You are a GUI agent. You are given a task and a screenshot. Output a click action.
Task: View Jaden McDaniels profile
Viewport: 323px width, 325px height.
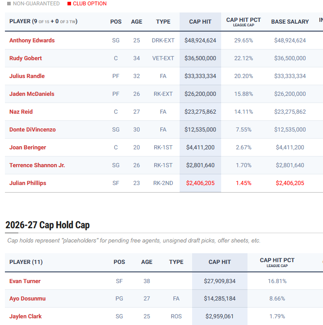(32, 94)
